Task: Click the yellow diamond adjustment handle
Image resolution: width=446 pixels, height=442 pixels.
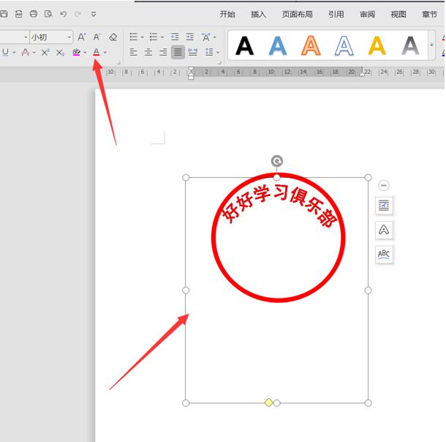Action: pyautogui.click(x=268, y=402)
